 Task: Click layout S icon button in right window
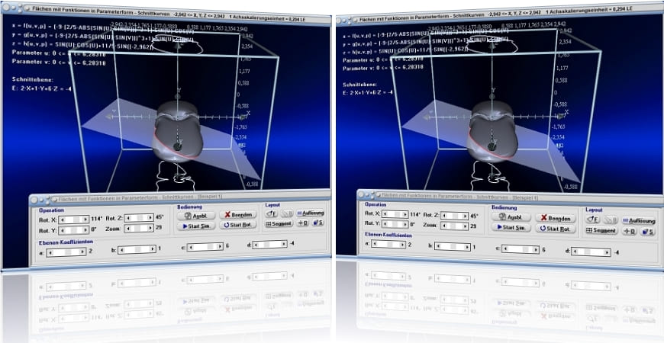pos(647,232)
